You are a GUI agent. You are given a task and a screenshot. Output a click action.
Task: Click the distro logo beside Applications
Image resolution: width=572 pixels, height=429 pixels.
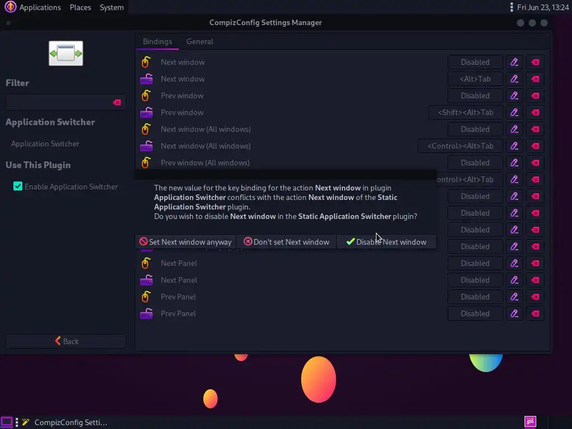click(x=10, y=7)
